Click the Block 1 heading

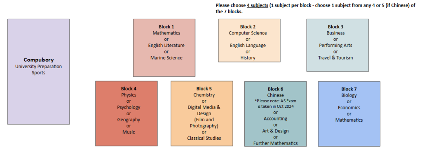pyautogui.click(x=166, y=27)
